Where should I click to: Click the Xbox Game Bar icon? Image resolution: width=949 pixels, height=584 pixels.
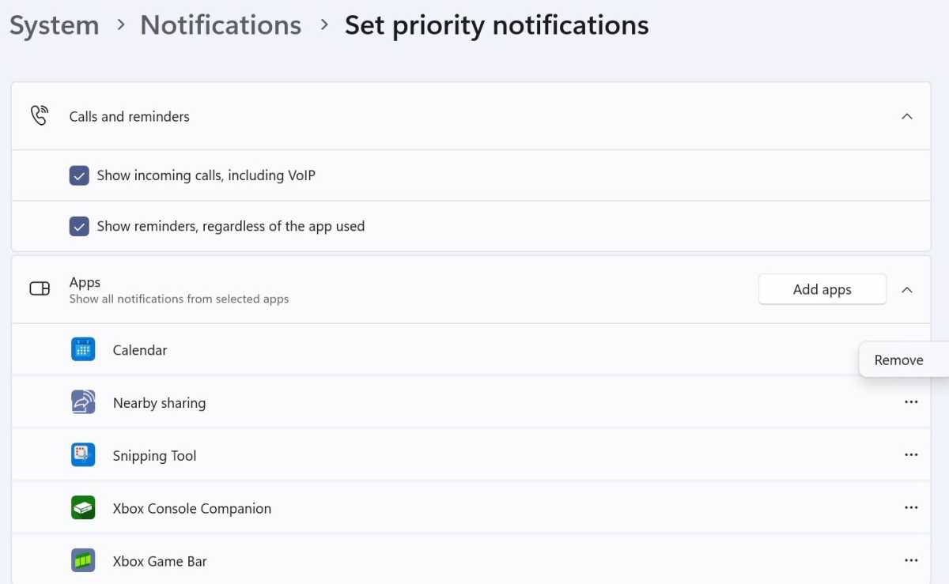(83, 561)
